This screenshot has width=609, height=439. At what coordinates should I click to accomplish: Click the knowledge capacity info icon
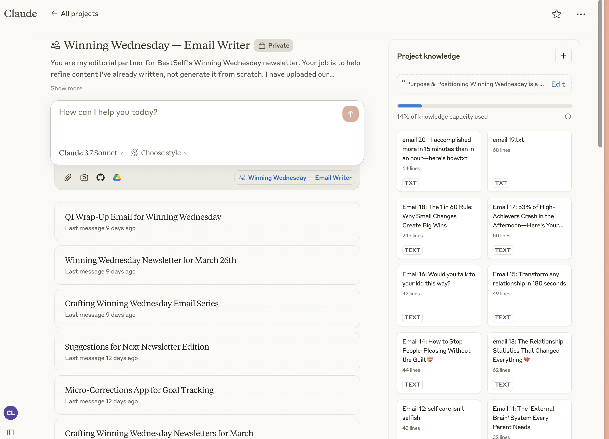click(568, 116)
